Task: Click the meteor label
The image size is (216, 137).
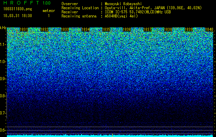Action: pyautogui.click(x=49, y=11)
